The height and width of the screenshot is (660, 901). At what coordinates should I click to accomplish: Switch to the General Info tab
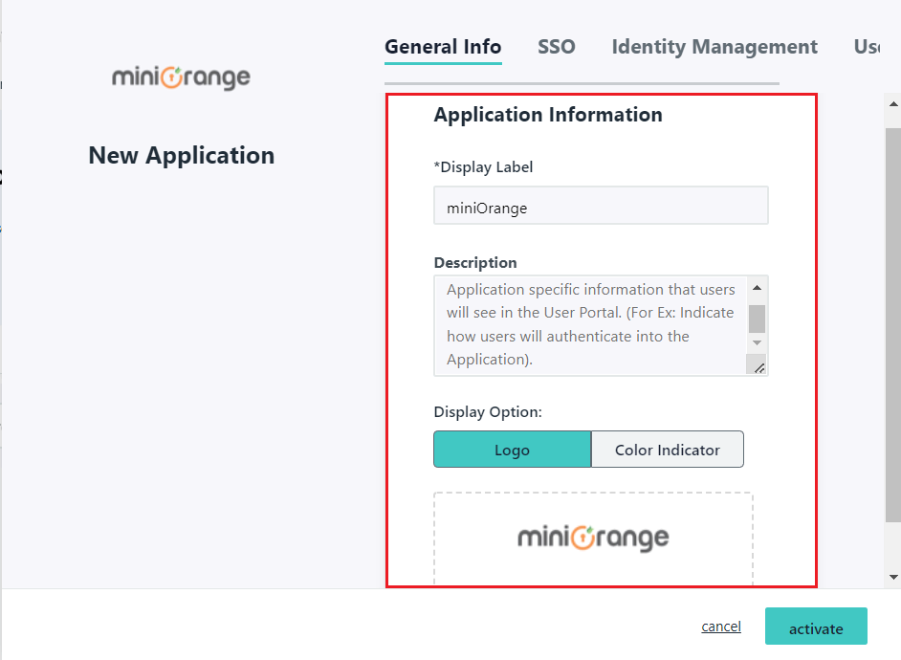(443, 47)
